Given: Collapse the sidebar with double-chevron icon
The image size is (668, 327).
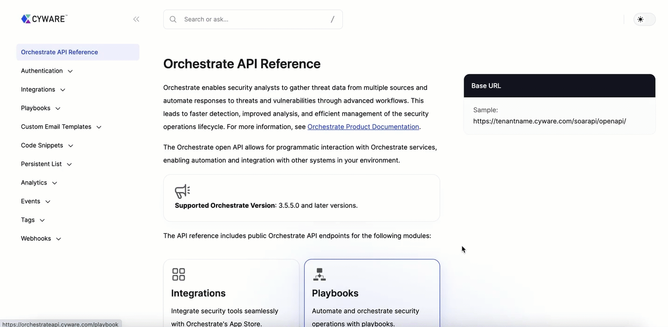Looking at the screenshot, I should tap(136, 19).
